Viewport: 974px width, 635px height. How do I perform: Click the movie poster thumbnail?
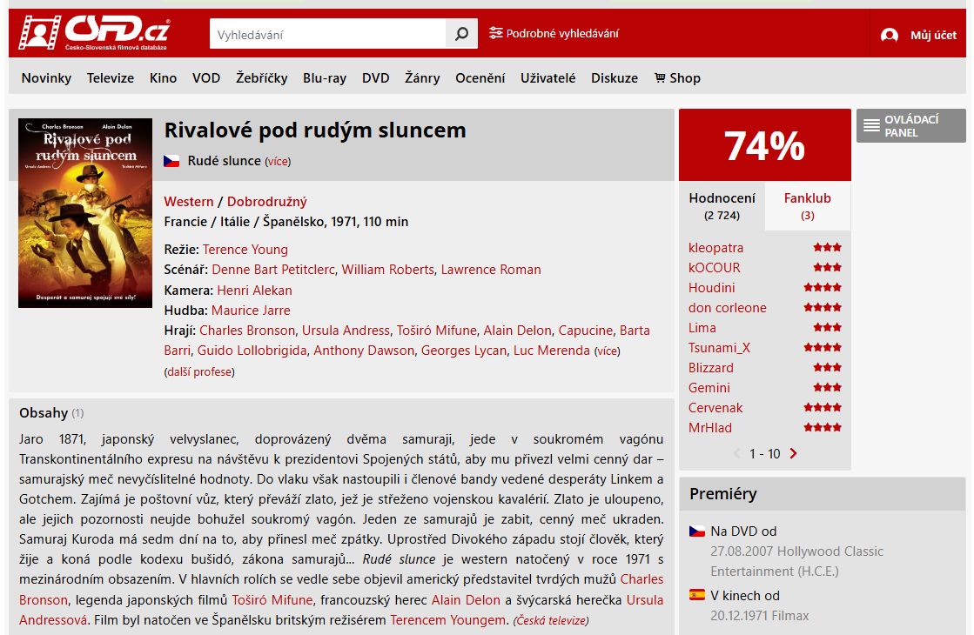85,213
